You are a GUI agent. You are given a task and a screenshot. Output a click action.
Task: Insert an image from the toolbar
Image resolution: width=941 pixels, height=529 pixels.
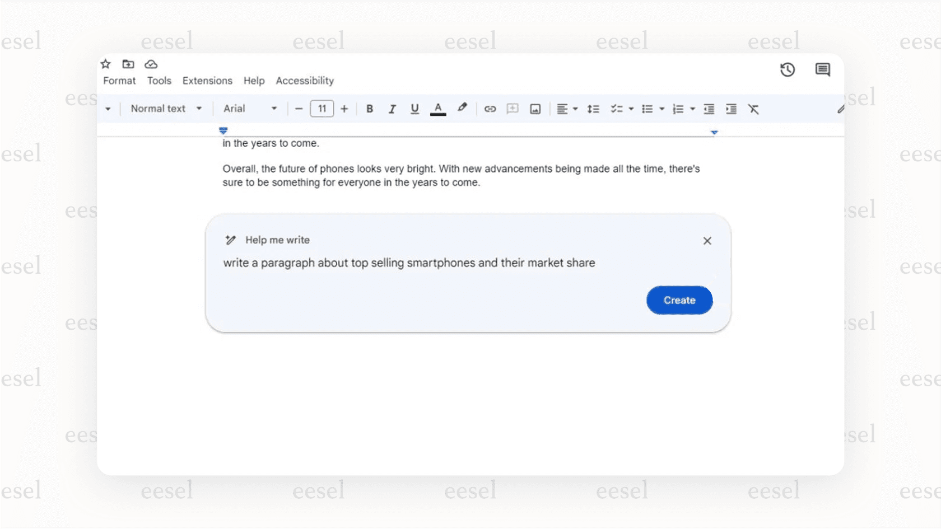tap(534, 109)
